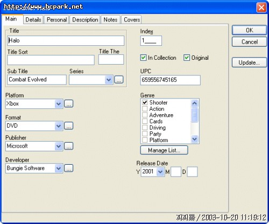Click the OK button
Screen dimensions: 269x224
click(x=249, y=30)
